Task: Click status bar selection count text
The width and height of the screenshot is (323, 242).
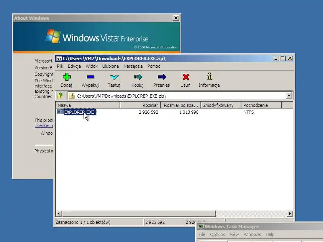Action: [83, 222]
